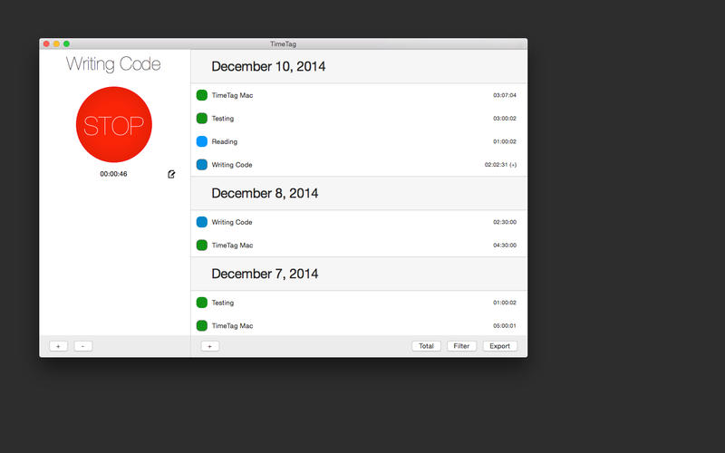This screenshot has height=453, width=725.
Task: Click blue tag icon for Writing Code Dec 8
Action: [x=202, y=222]
